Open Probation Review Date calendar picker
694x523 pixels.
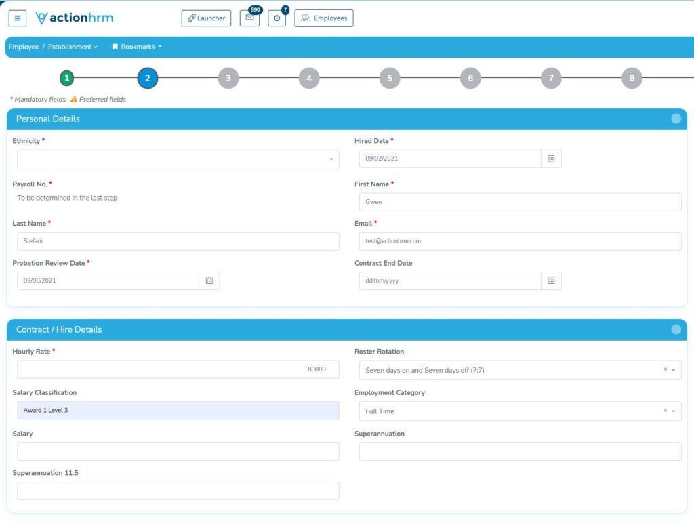[x=209, y=280]
